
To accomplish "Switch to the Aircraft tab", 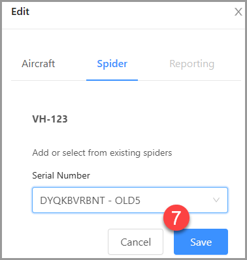I will coord(39,64).
